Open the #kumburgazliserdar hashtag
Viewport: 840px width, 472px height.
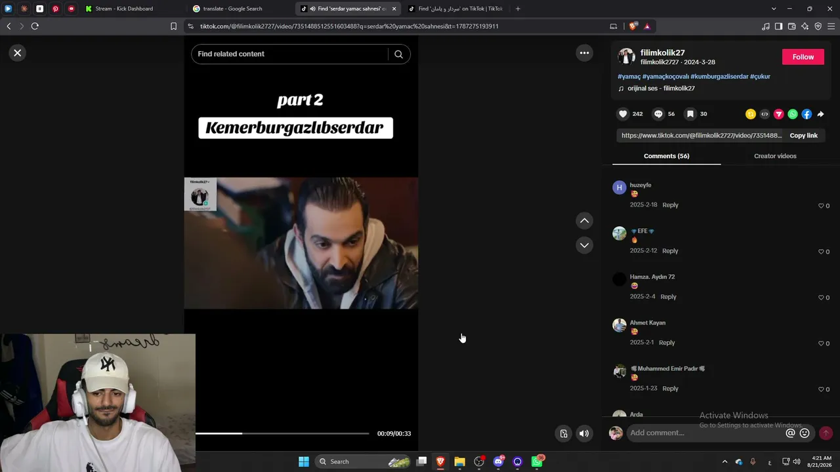(719, 77)
